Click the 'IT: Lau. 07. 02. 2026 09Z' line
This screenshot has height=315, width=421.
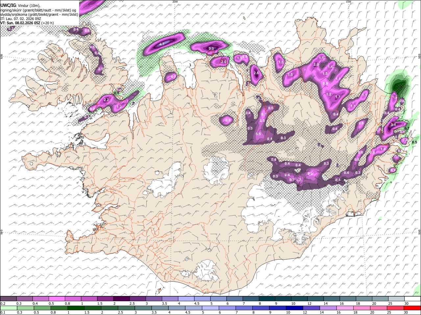[x=21, y=19]
